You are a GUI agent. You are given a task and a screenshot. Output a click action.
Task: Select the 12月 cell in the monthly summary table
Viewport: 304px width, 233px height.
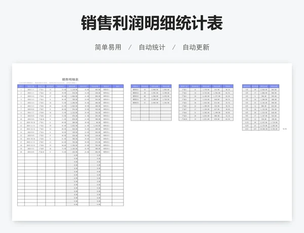click(x=247, y=126)
